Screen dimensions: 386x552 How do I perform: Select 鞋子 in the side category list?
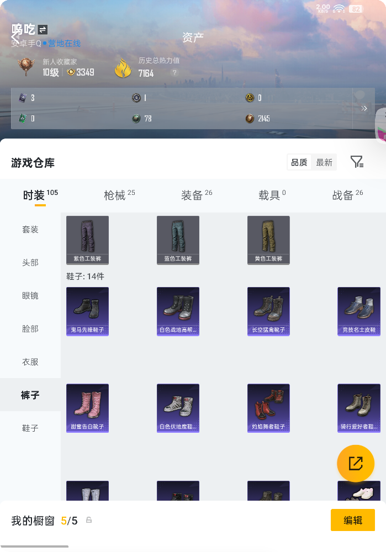coord(30,428)
